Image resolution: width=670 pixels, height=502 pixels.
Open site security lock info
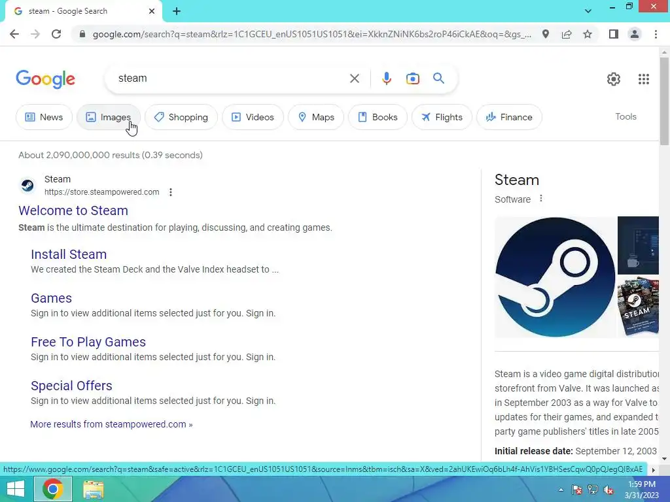click(x=82, y=34)
